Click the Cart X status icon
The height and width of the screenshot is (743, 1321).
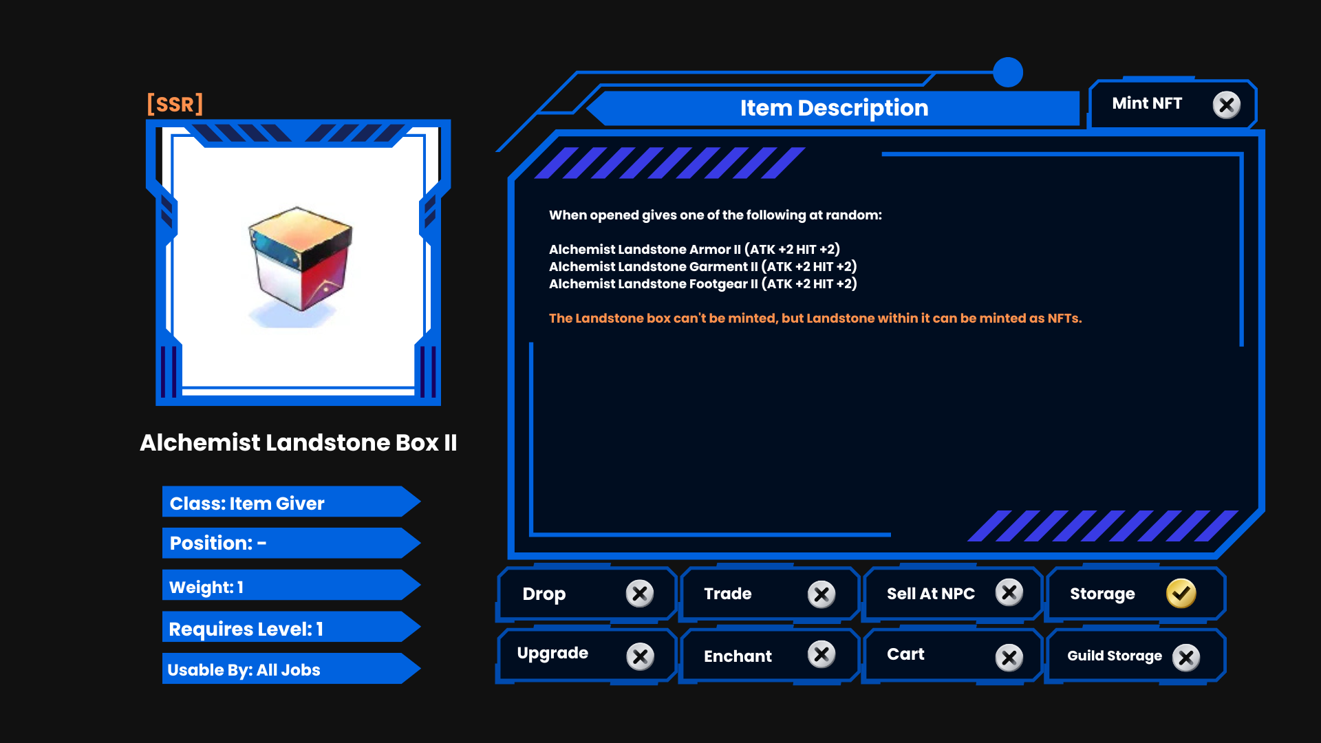(1009, 658)
